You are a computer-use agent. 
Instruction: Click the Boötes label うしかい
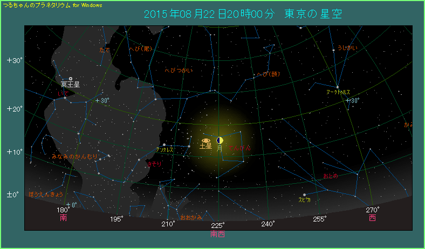pyautogui.click(x=347, y=49)
